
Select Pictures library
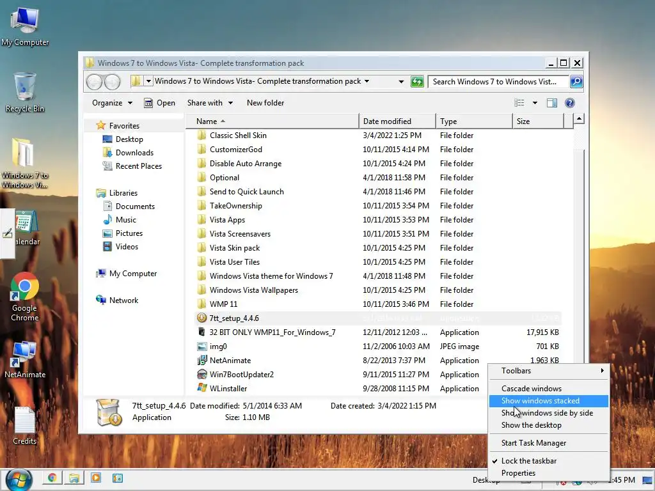129,233
